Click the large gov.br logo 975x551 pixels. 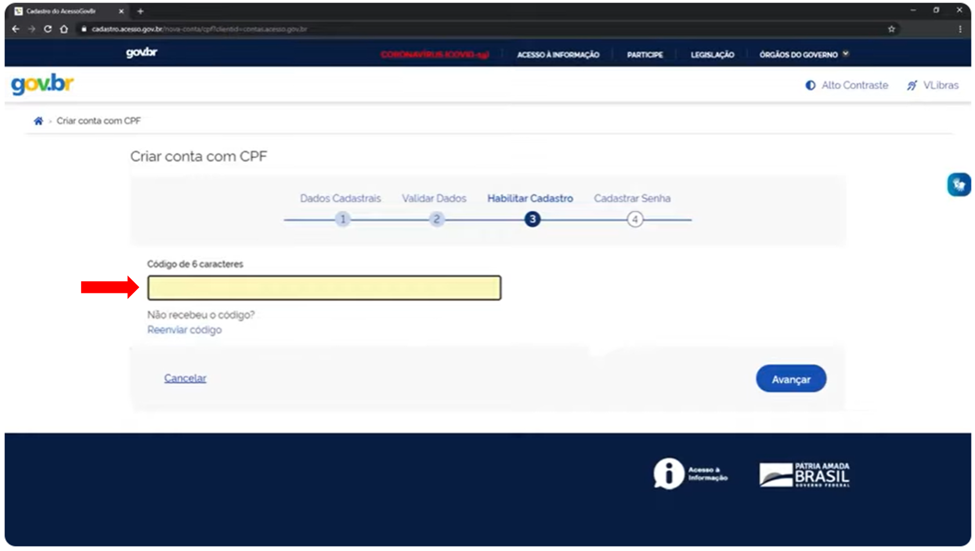pyautogui.click(x=42, y=85)
